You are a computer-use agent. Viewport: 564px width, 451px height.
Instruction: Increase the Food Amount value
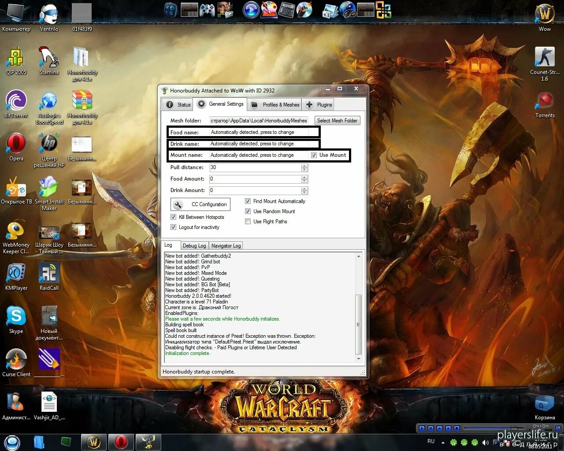tap(304, 177)
